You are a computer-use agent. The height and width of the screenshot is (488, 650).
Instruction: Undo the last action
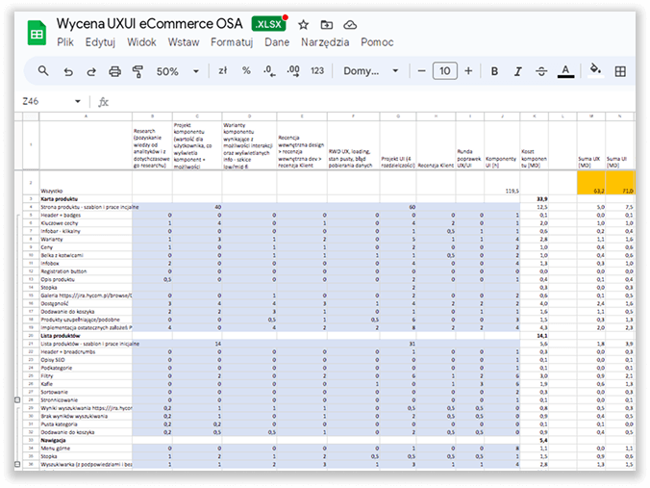click(x=68, y=71)
